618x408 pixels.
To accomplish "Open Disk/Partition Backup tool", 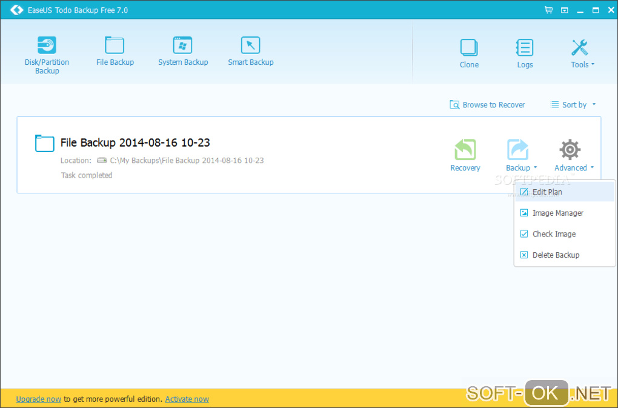I will (47, 55).
